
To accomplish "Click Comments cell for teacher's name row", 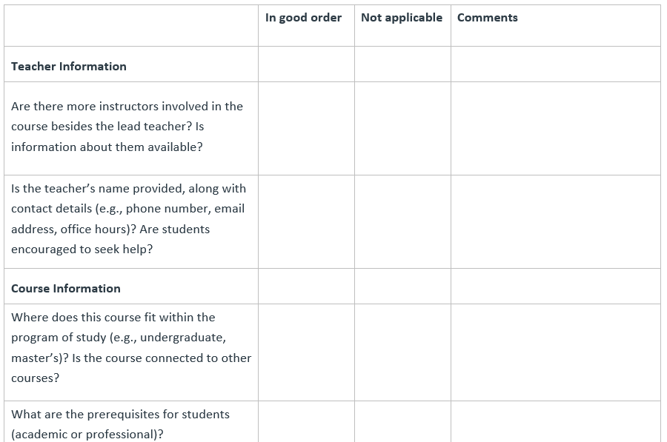I will pos(555,221).
